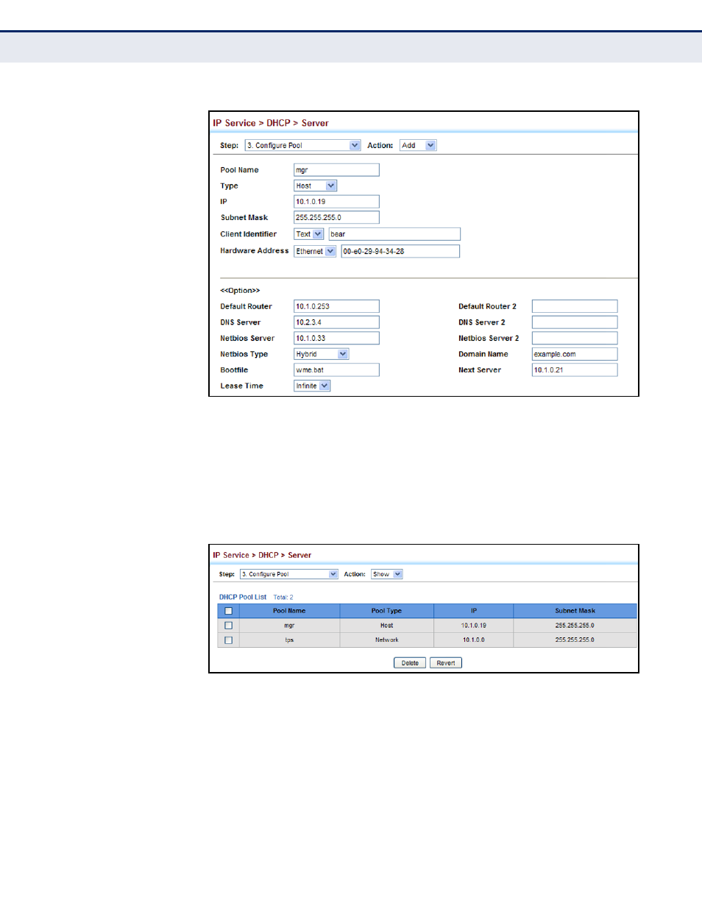Click the Hardware Address value field
702x909 pixels.
[400, 251]
